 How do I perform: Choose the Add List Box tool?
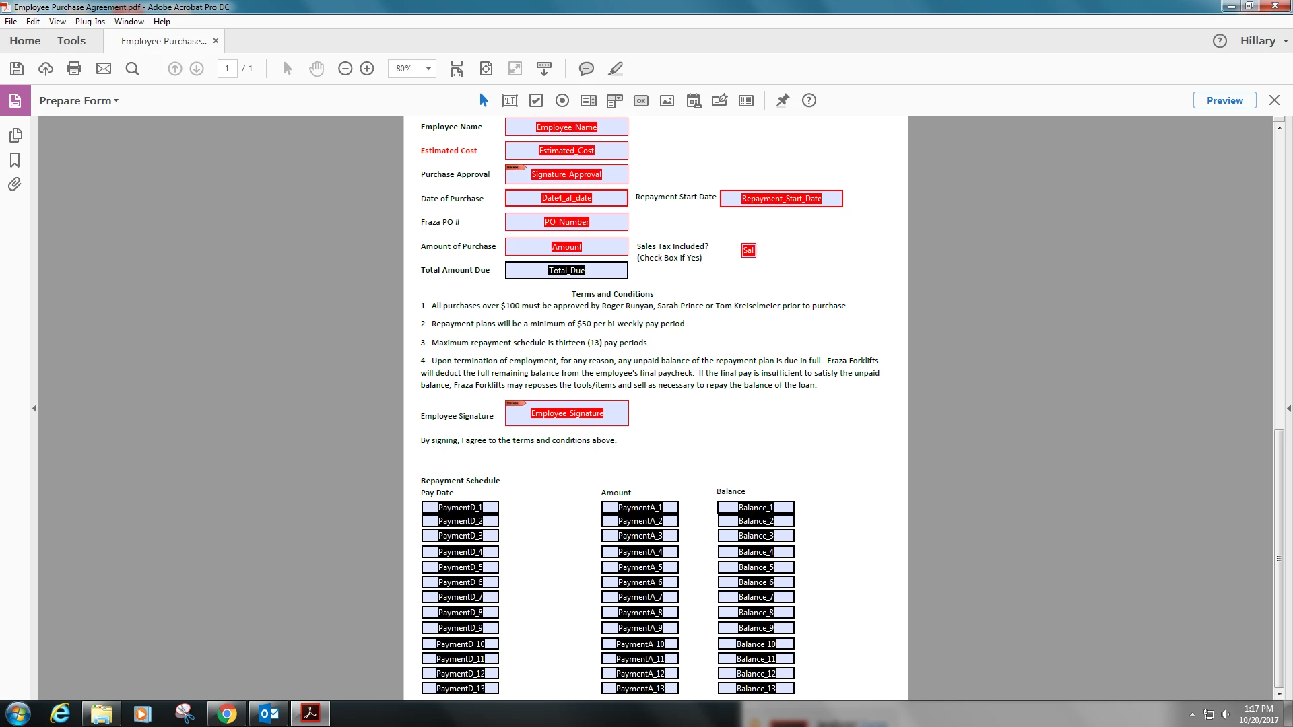click(589, 101)
